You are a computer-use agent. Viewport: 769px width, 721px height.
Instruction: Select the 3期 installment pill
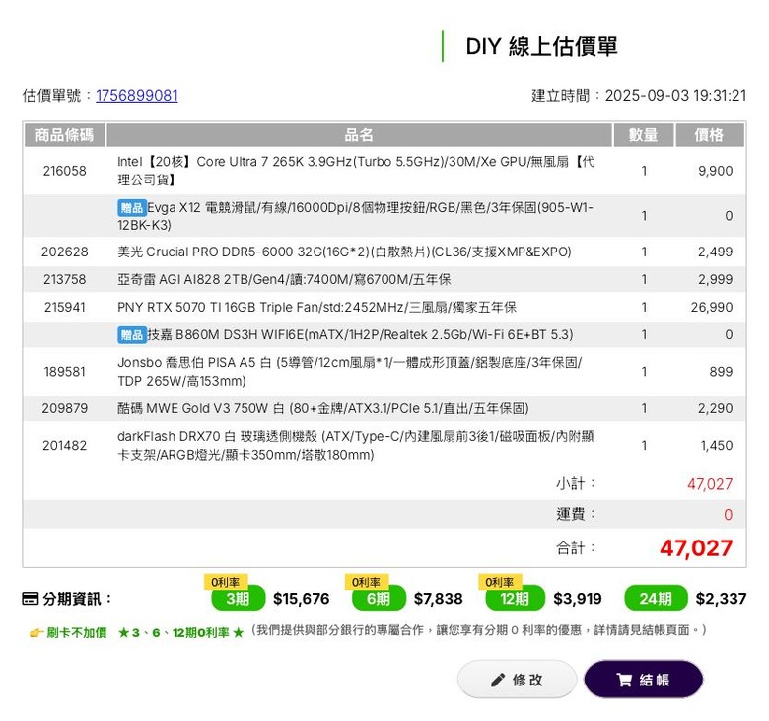click(238, 599)
